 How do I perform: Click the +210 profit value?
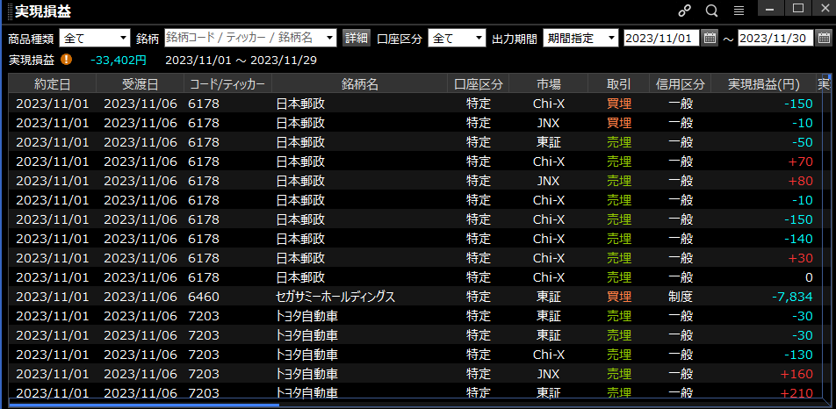(796, 393)
